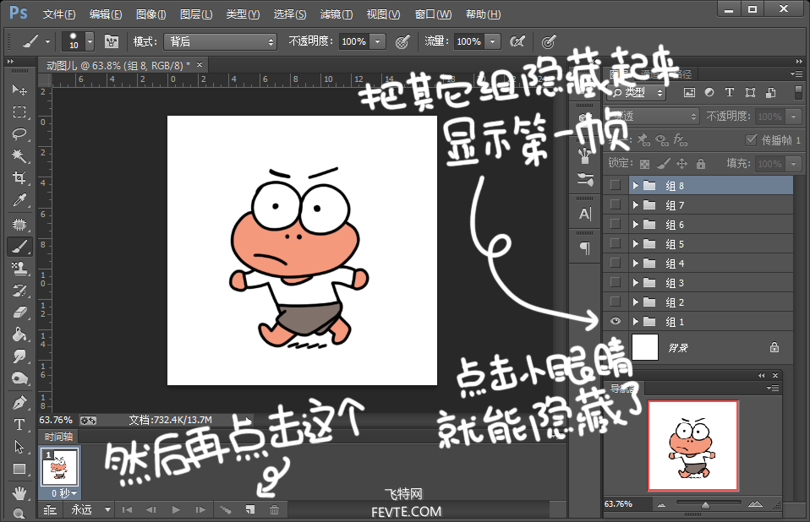
Task: Select the Move tool
Action: click(x=19, y=90)
